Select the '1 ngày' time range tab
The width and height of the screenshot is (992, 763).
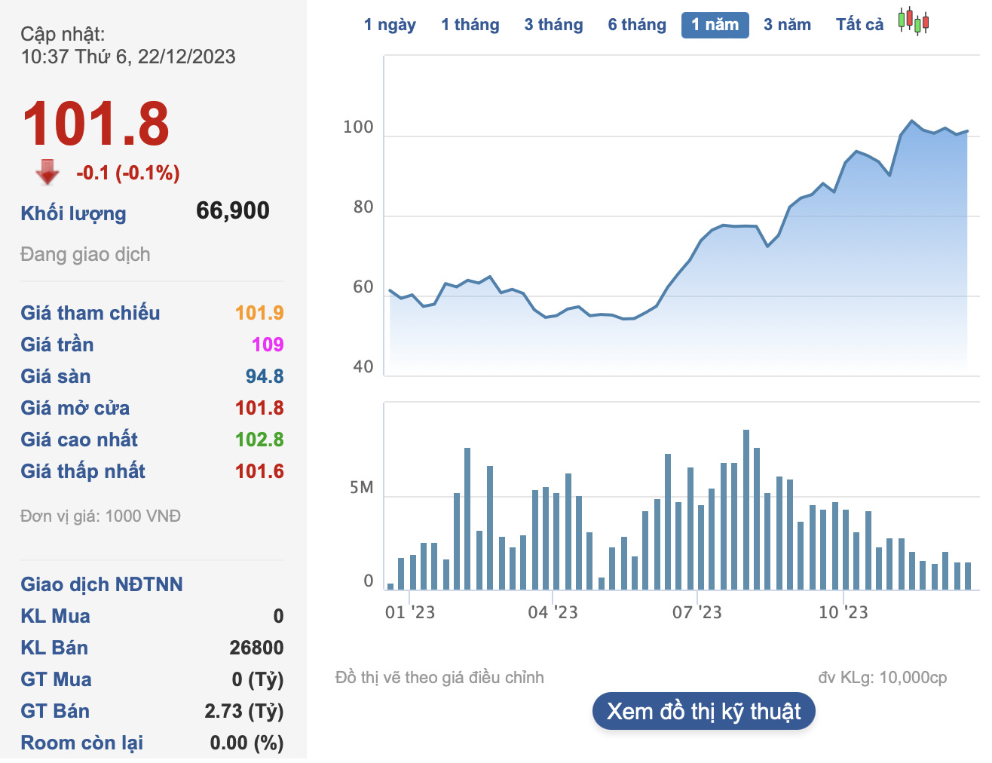(x=390, y=25)
